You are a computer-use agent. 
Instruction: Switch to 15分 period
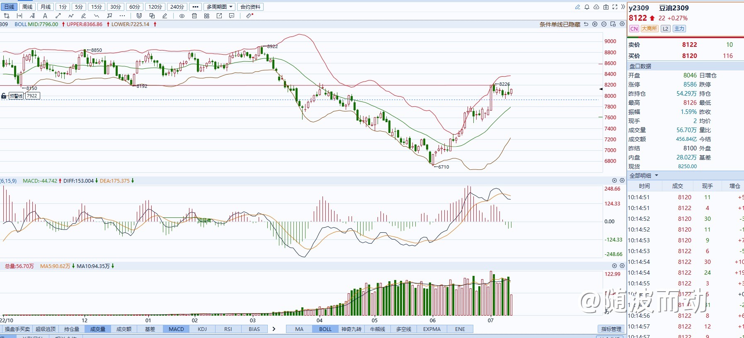pyautogui.click(x=97, y=7)
